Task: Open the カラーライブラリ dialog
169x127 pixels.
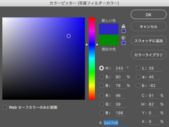Action: click(148, 55)
